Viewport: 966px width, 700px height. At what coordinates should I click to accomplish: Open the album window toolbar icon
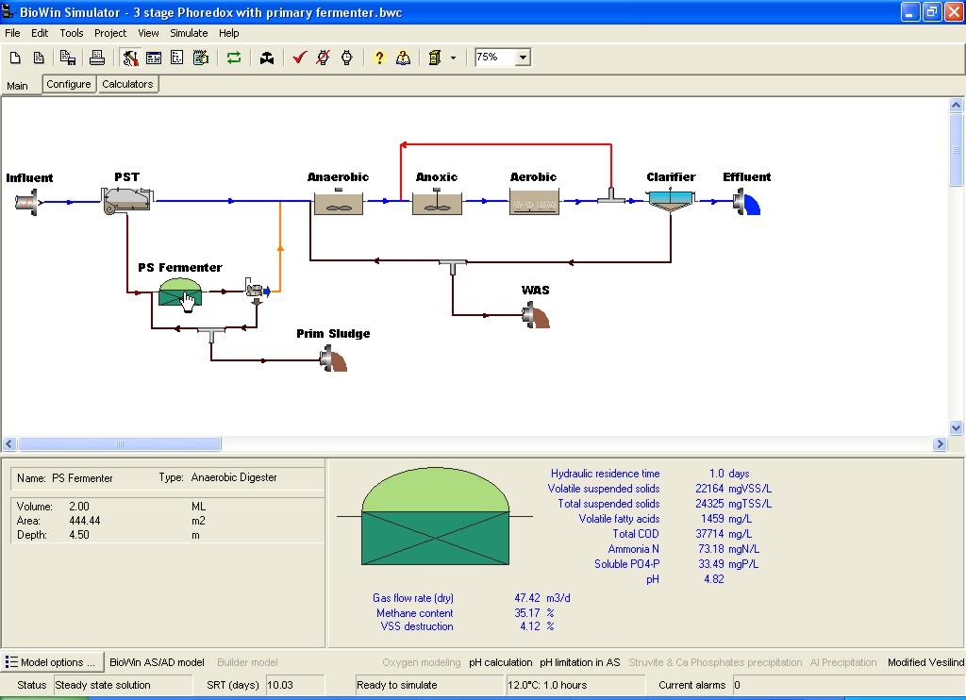154,58
